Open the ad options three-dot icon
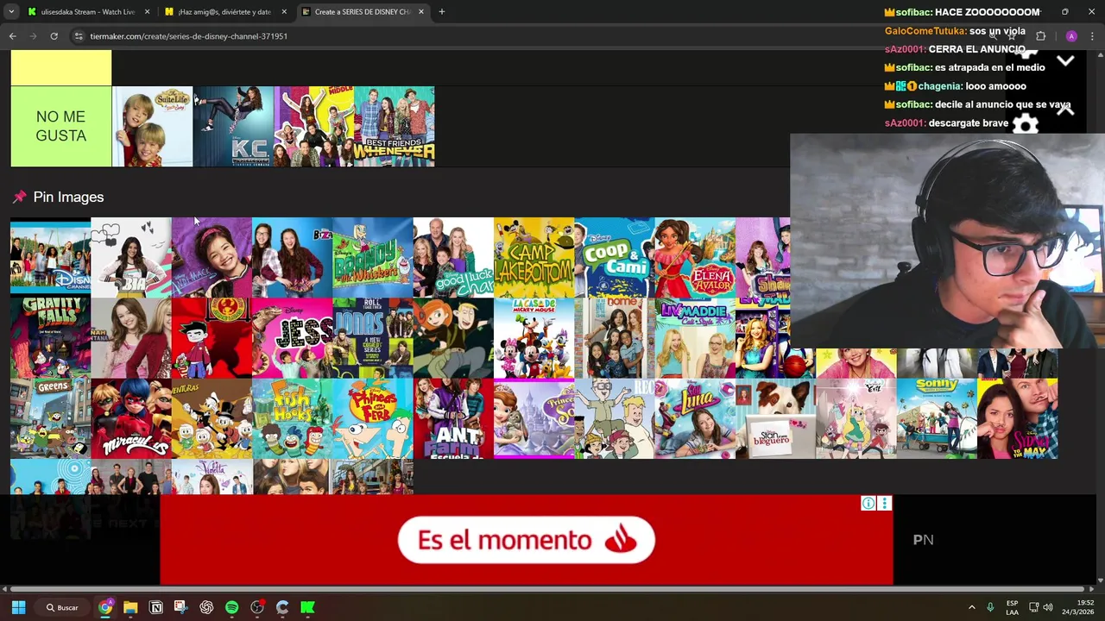The image size is (1105, 621). (x=884, y=504)
